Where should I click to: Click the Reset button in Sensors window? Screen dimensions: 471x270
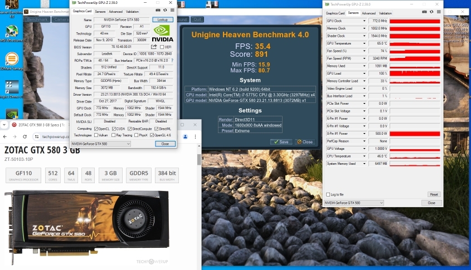pos(434,194)
